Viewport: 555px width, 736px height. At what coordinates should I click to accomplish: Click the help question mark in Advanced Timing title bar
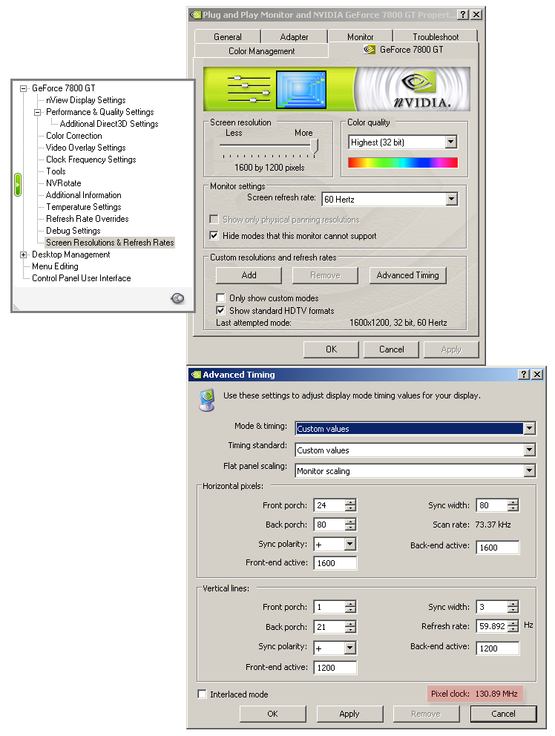524,374
